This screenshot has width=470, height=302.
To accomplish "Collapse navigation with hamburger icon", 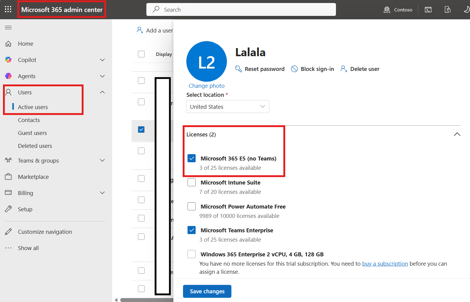I will pos(8,28).
